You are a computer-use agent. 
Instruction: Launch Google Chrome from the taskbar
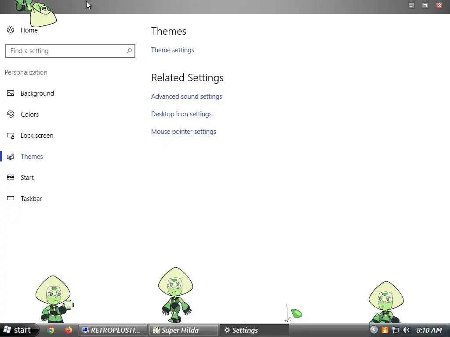(51, 330)
